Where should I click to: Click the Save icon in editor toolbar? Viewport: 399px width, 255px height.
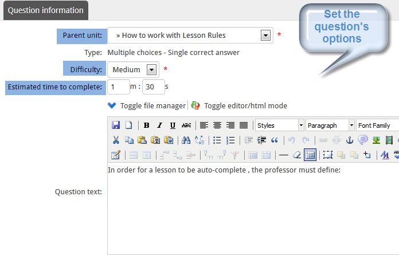[x=116, y=125]
